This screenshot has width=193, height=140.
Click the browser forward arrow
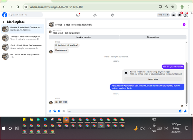[x=11, y=7]
